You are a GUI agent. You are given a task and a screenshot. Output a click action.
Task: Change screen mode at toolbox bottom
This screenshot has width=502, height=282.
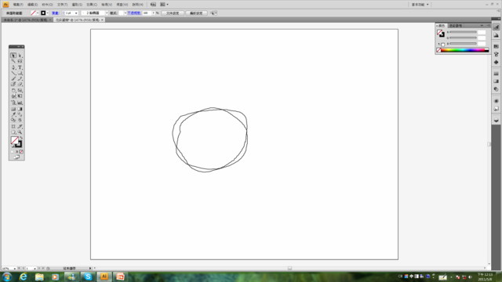[16, 157]
